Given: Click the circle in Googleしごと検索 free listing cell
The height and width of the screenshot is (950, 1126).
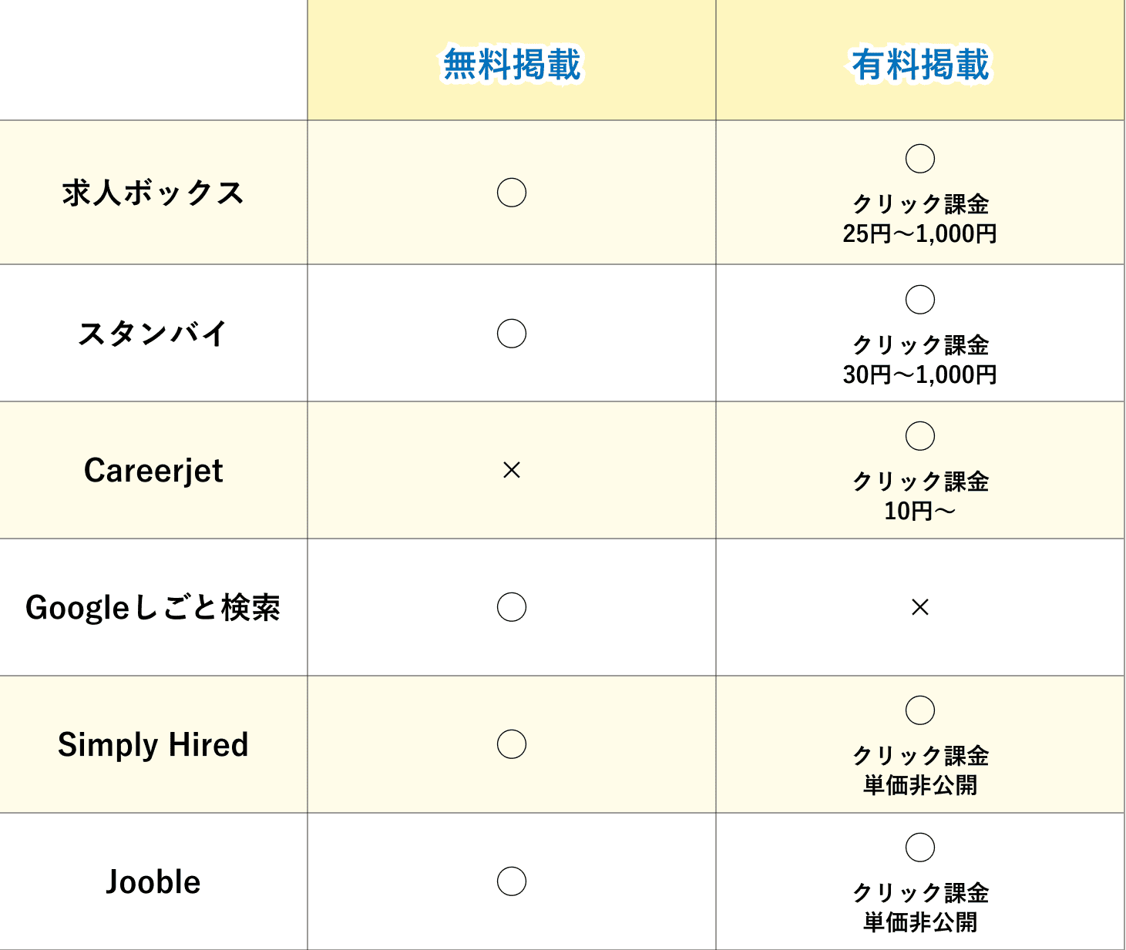Looking at the screenshot, I should pos(512,607).
